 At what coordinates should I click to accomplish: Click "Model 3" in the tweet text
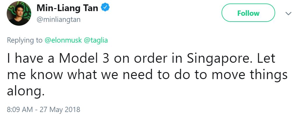pos(84,59)
